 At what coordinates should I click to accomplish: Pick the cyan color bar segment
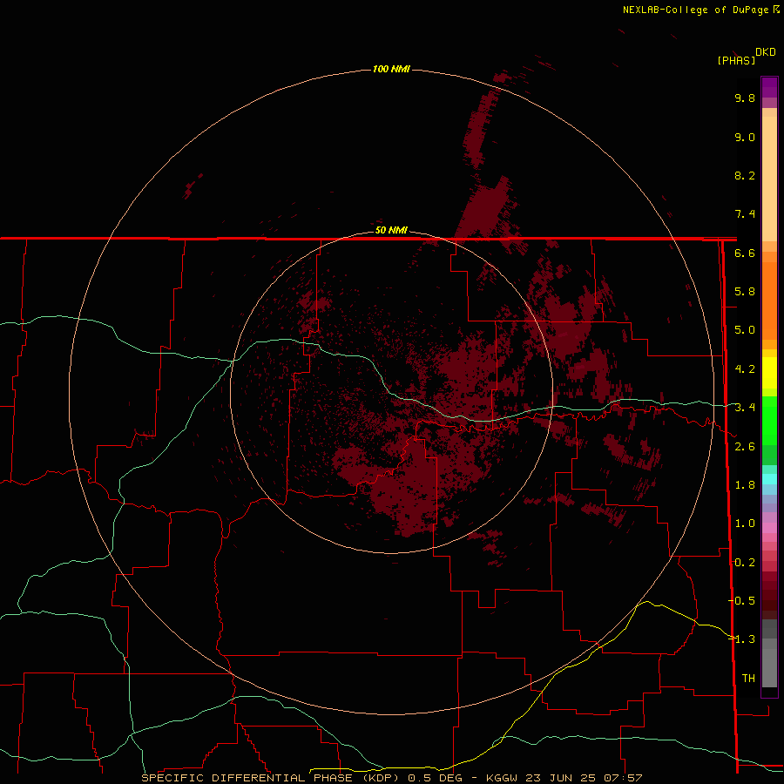pyautogui.click(x=769, y=479)
